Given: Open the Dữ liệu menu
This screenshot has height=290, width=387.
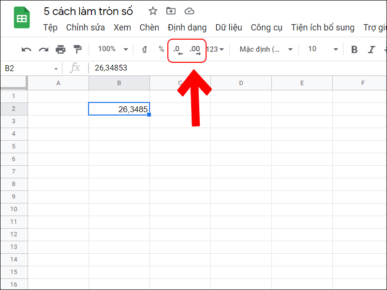Looking at the screenshot, I should tap(229, 28).
